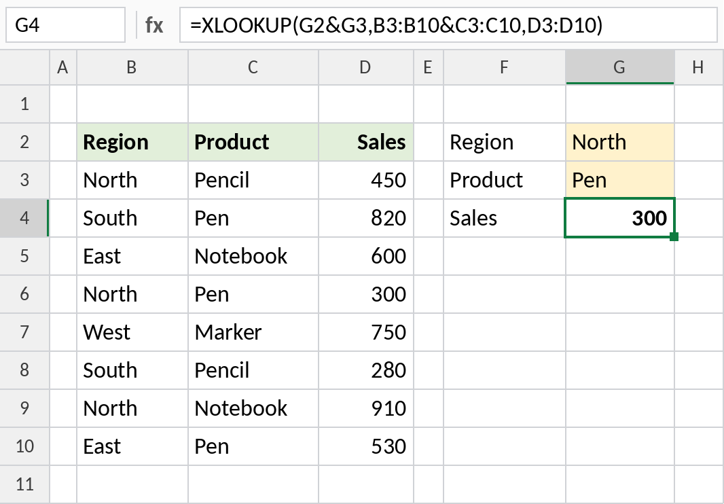Screen dimensions: 724x504
Task: Click the fx function icon
Action: (153, 25)
